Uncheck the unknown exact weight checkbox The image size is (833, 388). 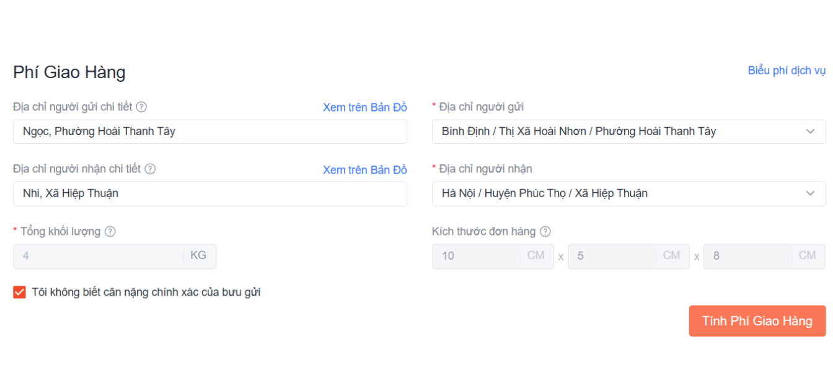19,292
